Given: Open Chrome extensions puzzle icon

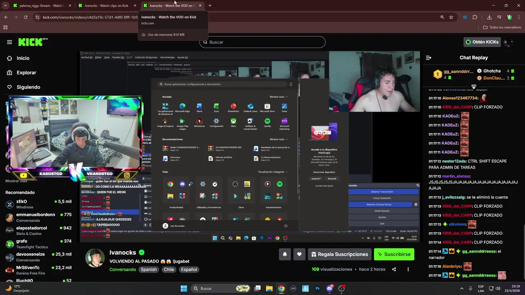Looking at the screenshot, I should tap(475, 17).
